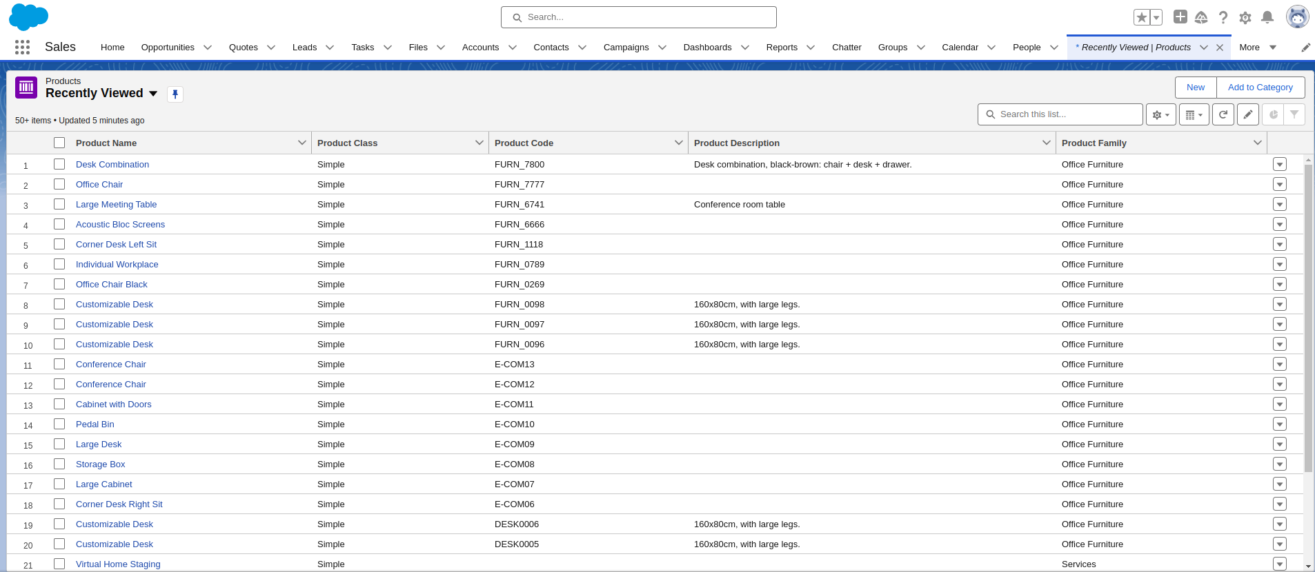The width and height of the screenshot is (1315, 572).
Task: Open the Quotes tab
Action: pyautogui.click(x=244, y=48)
